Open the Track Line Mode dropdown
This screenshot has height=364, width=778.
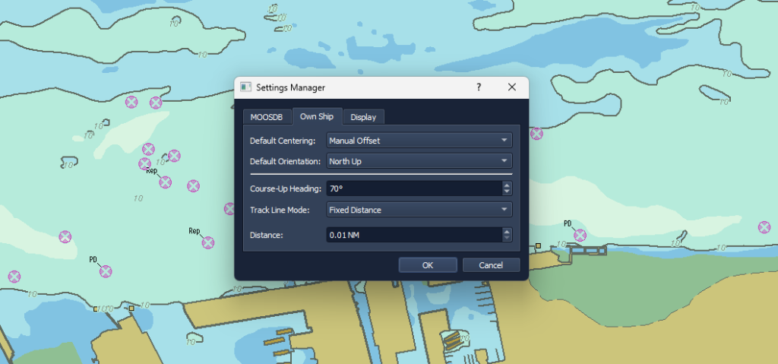[419, 210]
